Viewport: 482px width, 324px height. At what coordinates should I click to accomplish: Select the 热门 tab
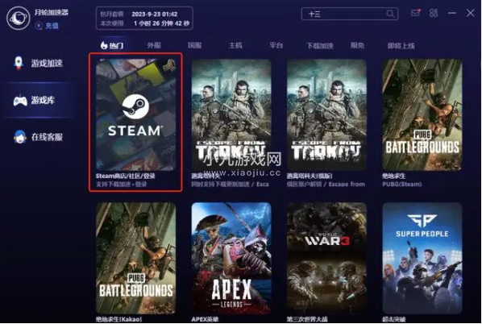pos(112,45)
